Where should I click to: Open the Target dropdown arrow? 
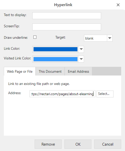[110, 38]
